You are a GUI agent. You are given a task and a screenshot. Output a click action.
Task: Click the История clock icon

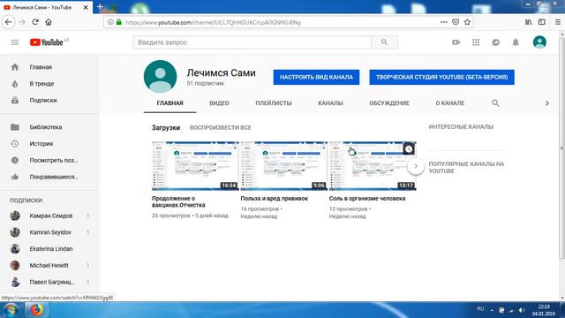tap(15, 143)
